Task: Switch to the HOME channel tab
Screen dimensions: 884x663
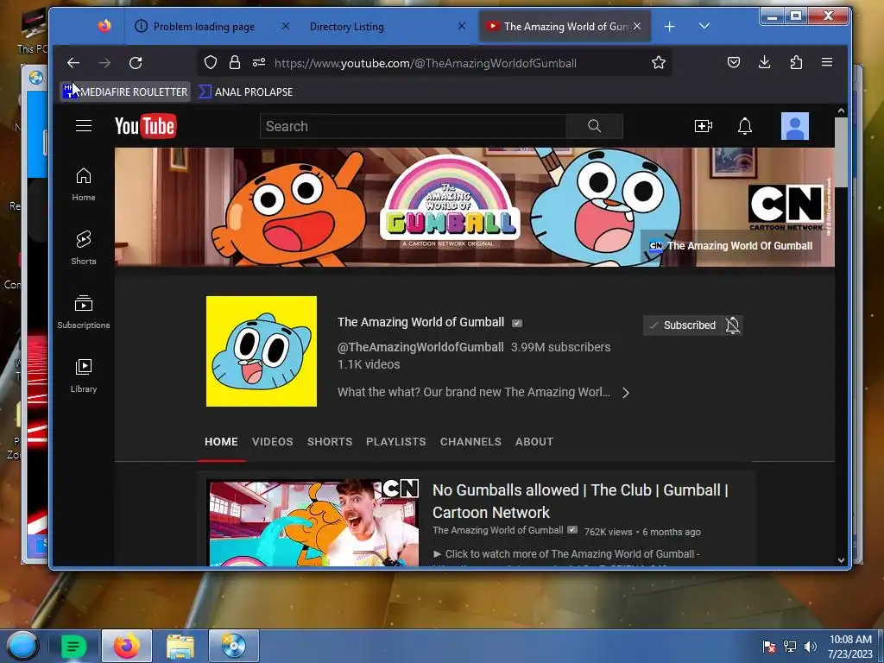Action: tap(221, 442)
